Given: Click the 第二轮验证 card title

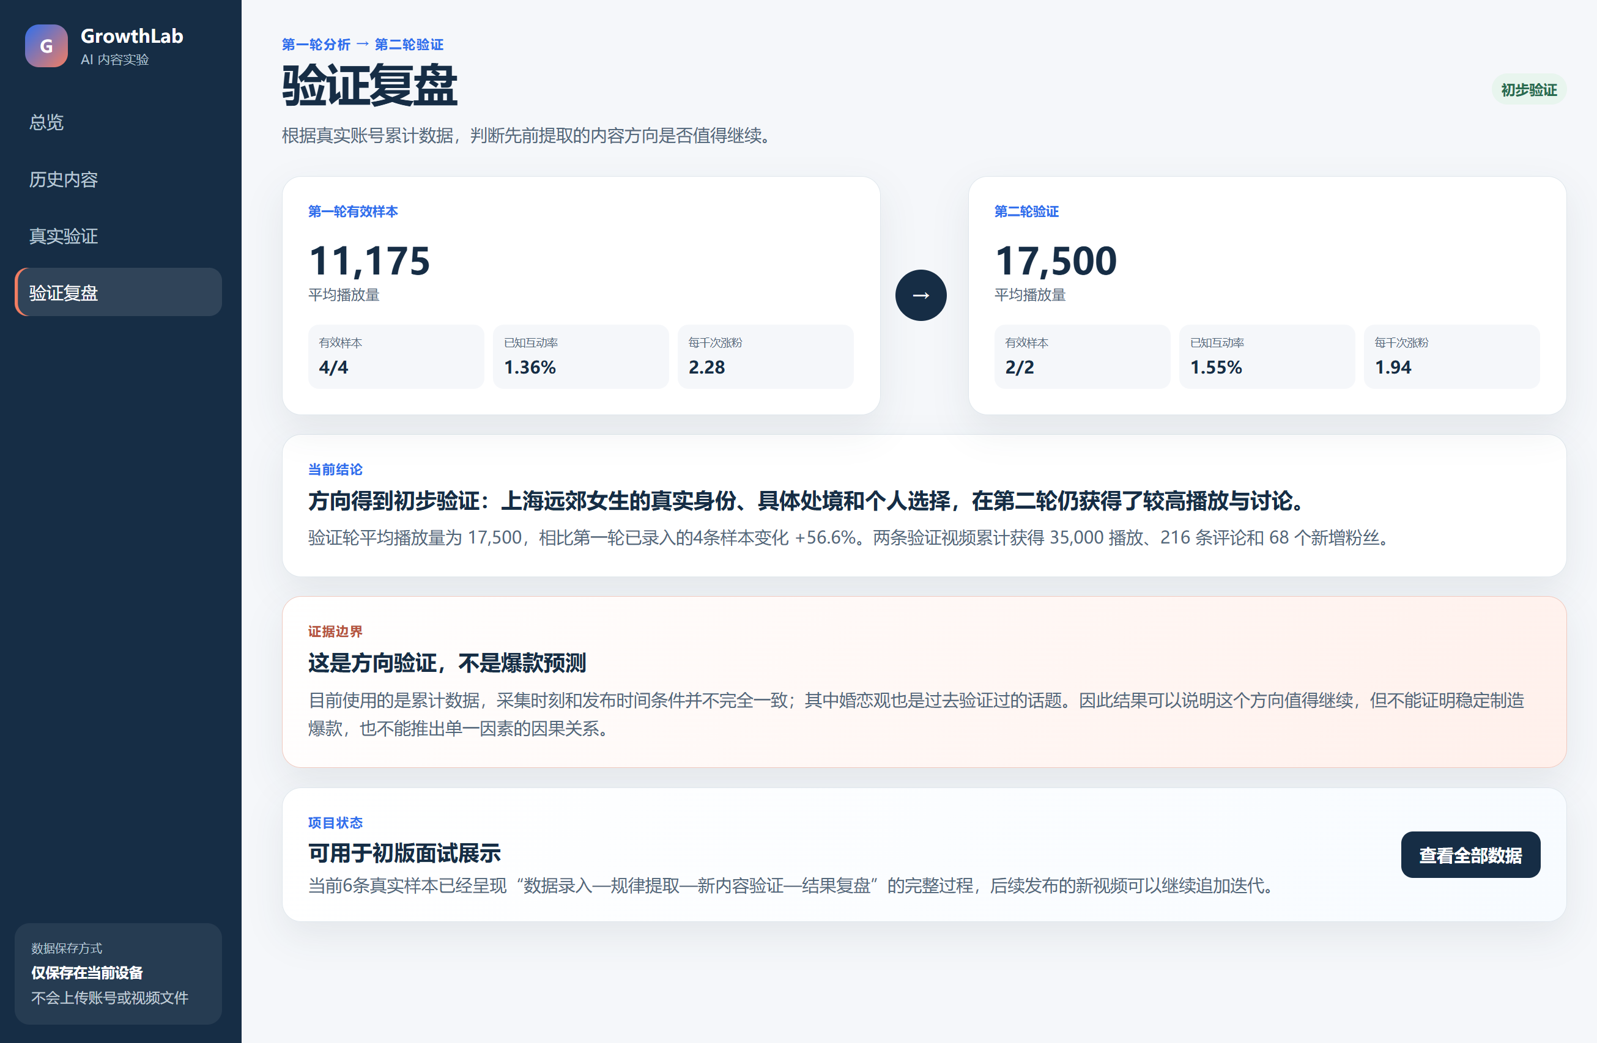Looking at the screenshot, I should (1026, 212).
